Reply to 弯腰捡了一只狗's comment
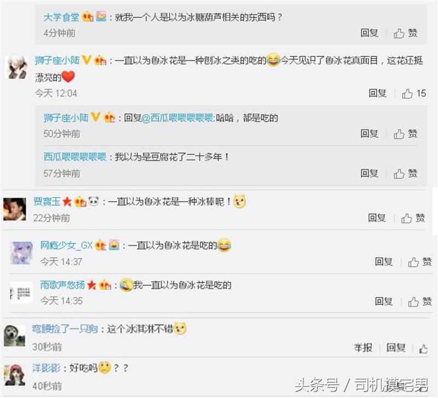 pos(396,348)
